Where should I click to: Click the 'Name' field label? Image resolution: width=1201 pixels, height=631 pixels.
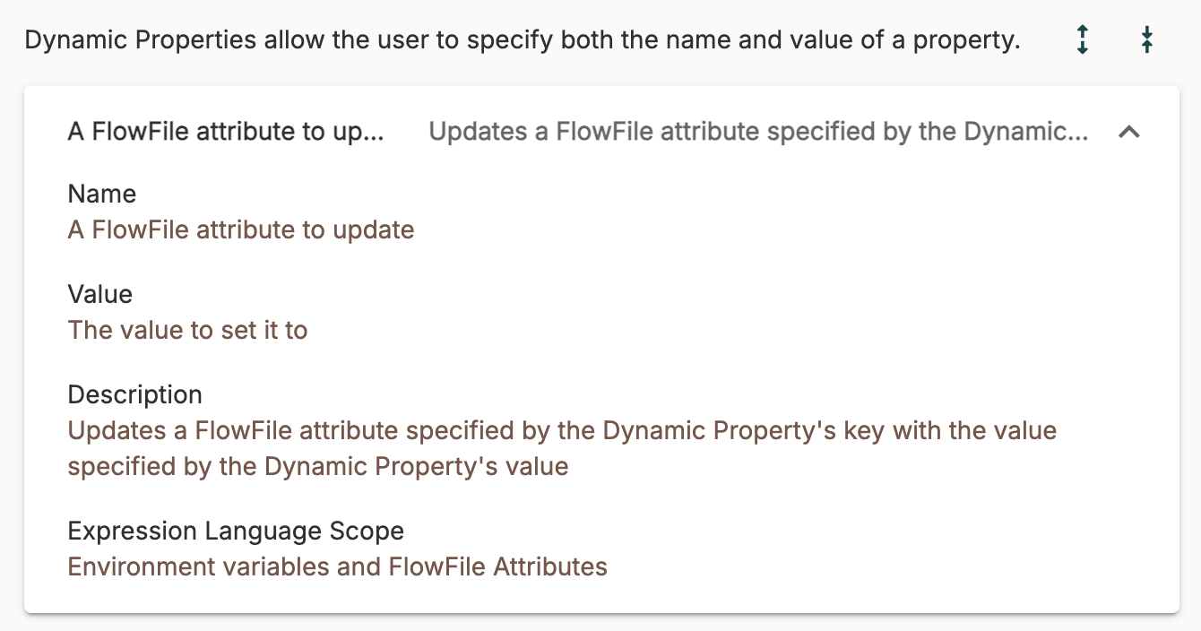tap(102, 194)
